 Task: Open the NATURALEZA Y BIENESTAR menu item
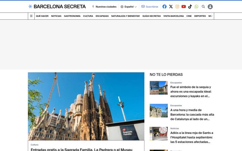(125, 16)
